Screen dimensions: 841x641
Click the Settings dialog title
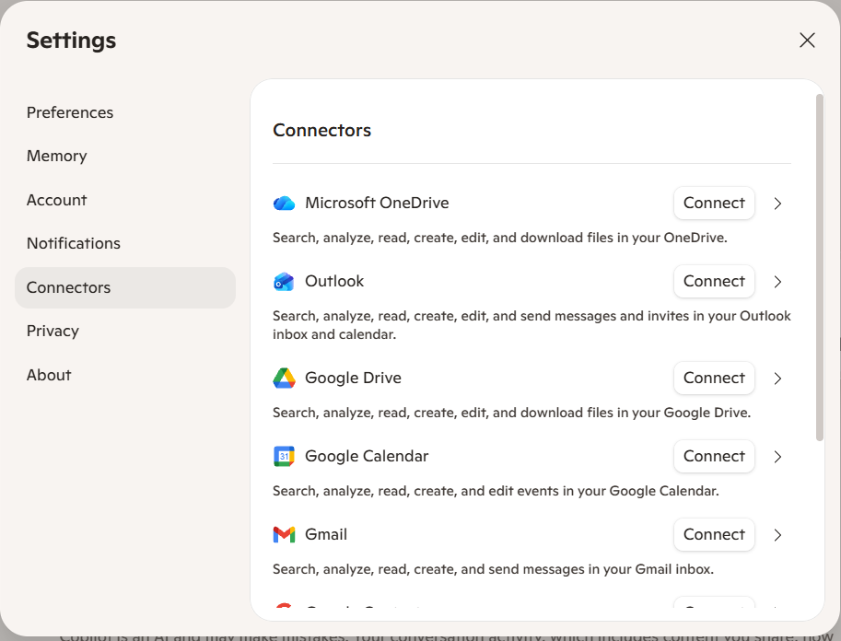(71, 41)
